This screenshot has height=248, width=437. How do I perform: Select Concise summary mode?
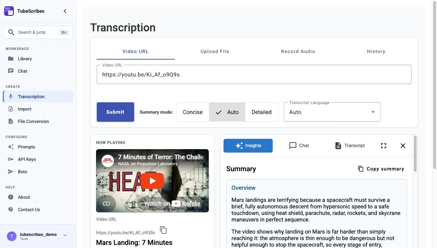pos(193,112)
